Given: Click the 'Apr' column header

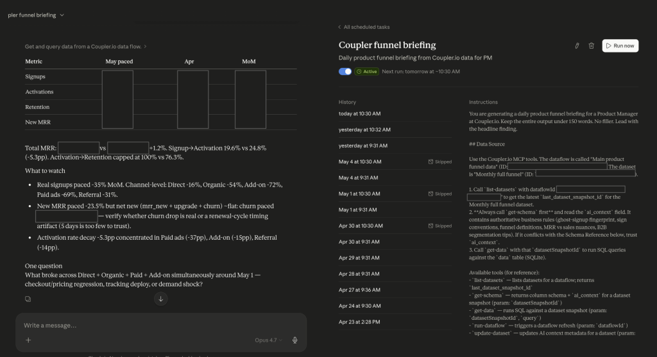Looking at the screenshot, I should [x=189, y=62].
